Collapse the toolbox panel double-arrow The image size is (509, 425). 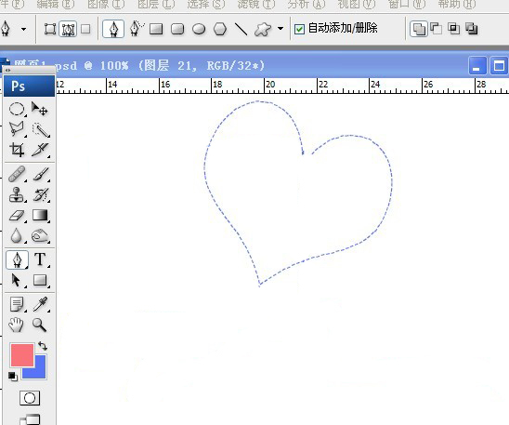pos(7,70)
